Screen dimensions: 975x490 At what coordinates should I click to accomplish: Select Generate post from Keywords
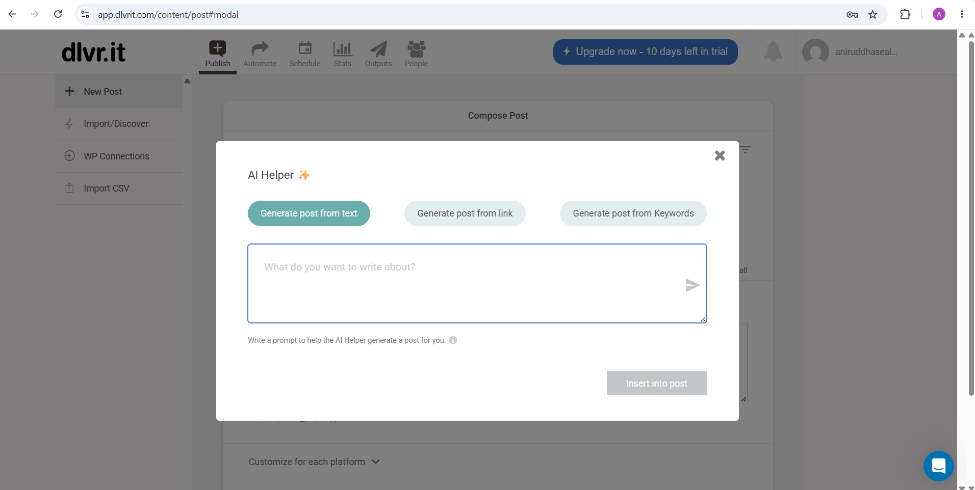pos(633,213)
